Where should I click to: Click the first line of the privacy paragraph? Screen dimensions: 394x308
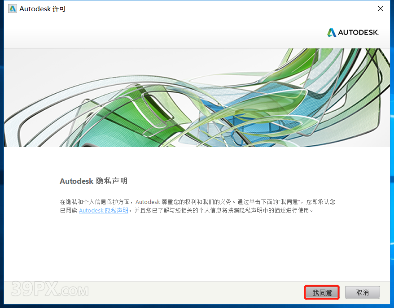pyautogui.click(x=197, y=202)
